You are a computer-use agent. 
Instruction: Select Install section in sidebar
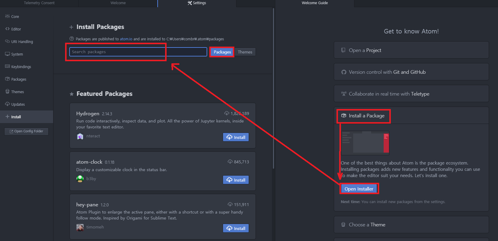(x=27, y=117)
